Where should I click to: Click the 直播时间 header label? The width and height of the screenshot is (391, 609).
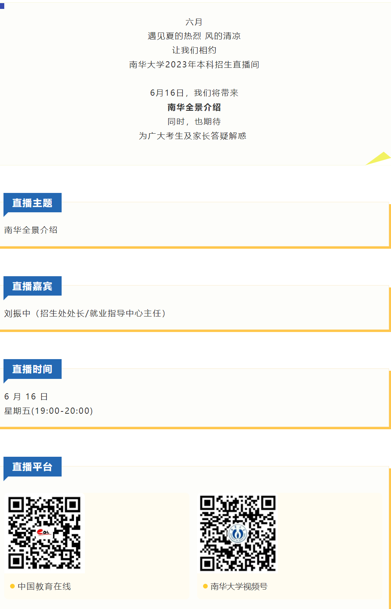33,369
